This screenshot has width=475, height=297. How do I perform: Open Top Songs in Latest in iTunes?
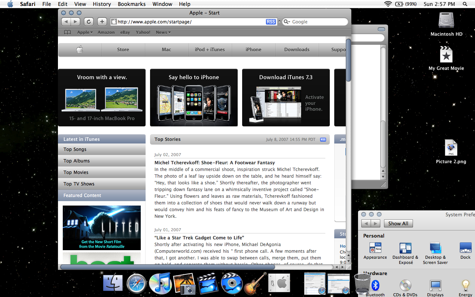(102, 149)
